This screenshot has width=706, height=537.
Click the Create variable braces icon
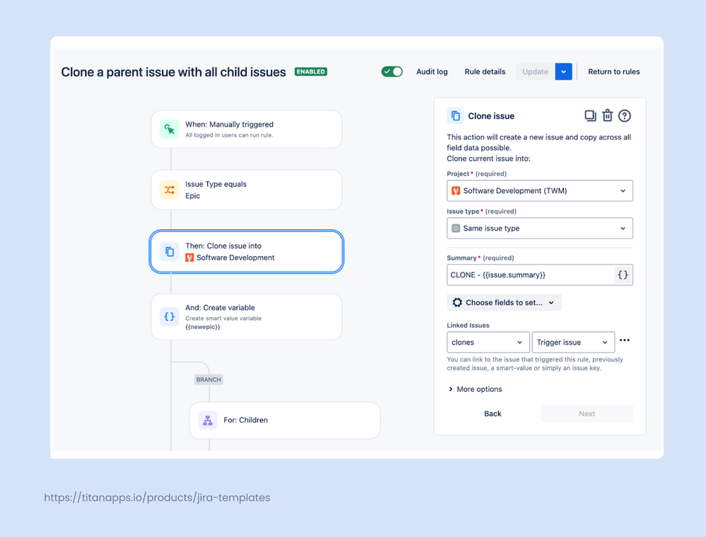tap(170, 316)
